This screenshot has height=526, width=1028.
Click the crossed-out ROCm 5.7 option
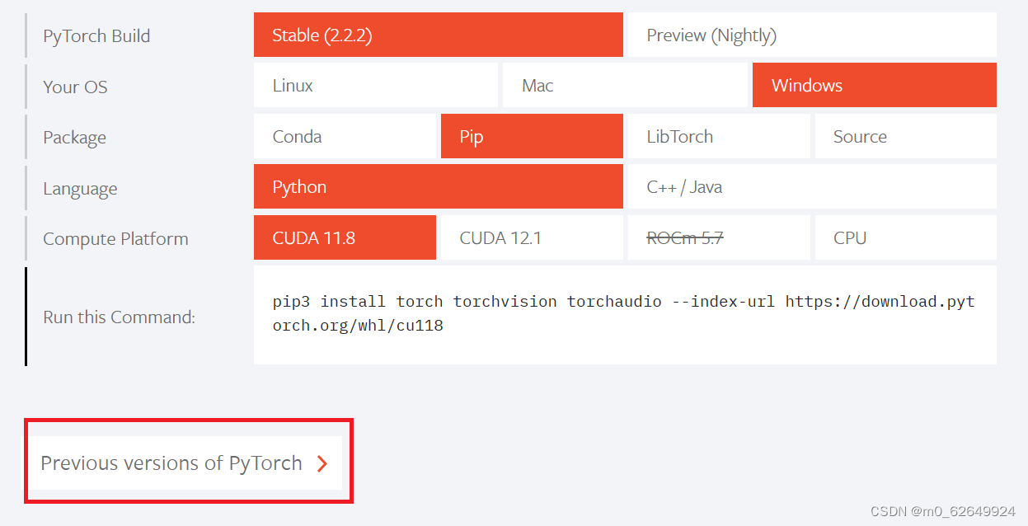(719, 237)
